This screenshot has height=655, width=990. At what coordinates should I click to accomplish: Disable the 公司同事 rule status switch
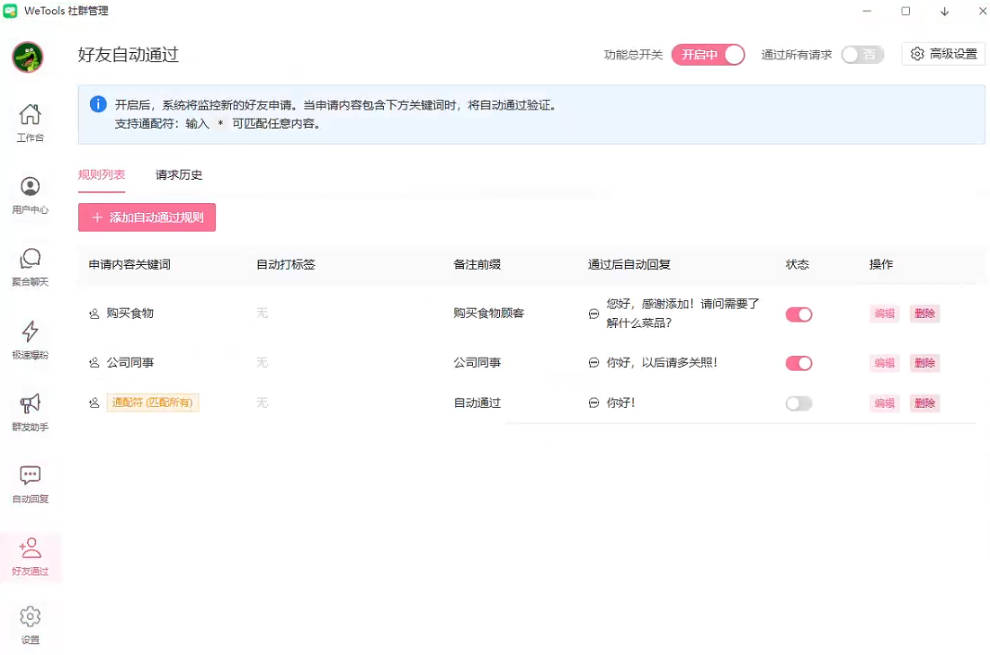point(798,363)
